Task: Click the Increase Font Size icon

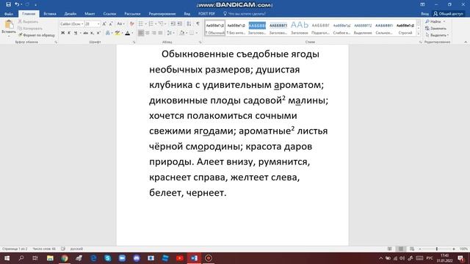Action: 104,24
